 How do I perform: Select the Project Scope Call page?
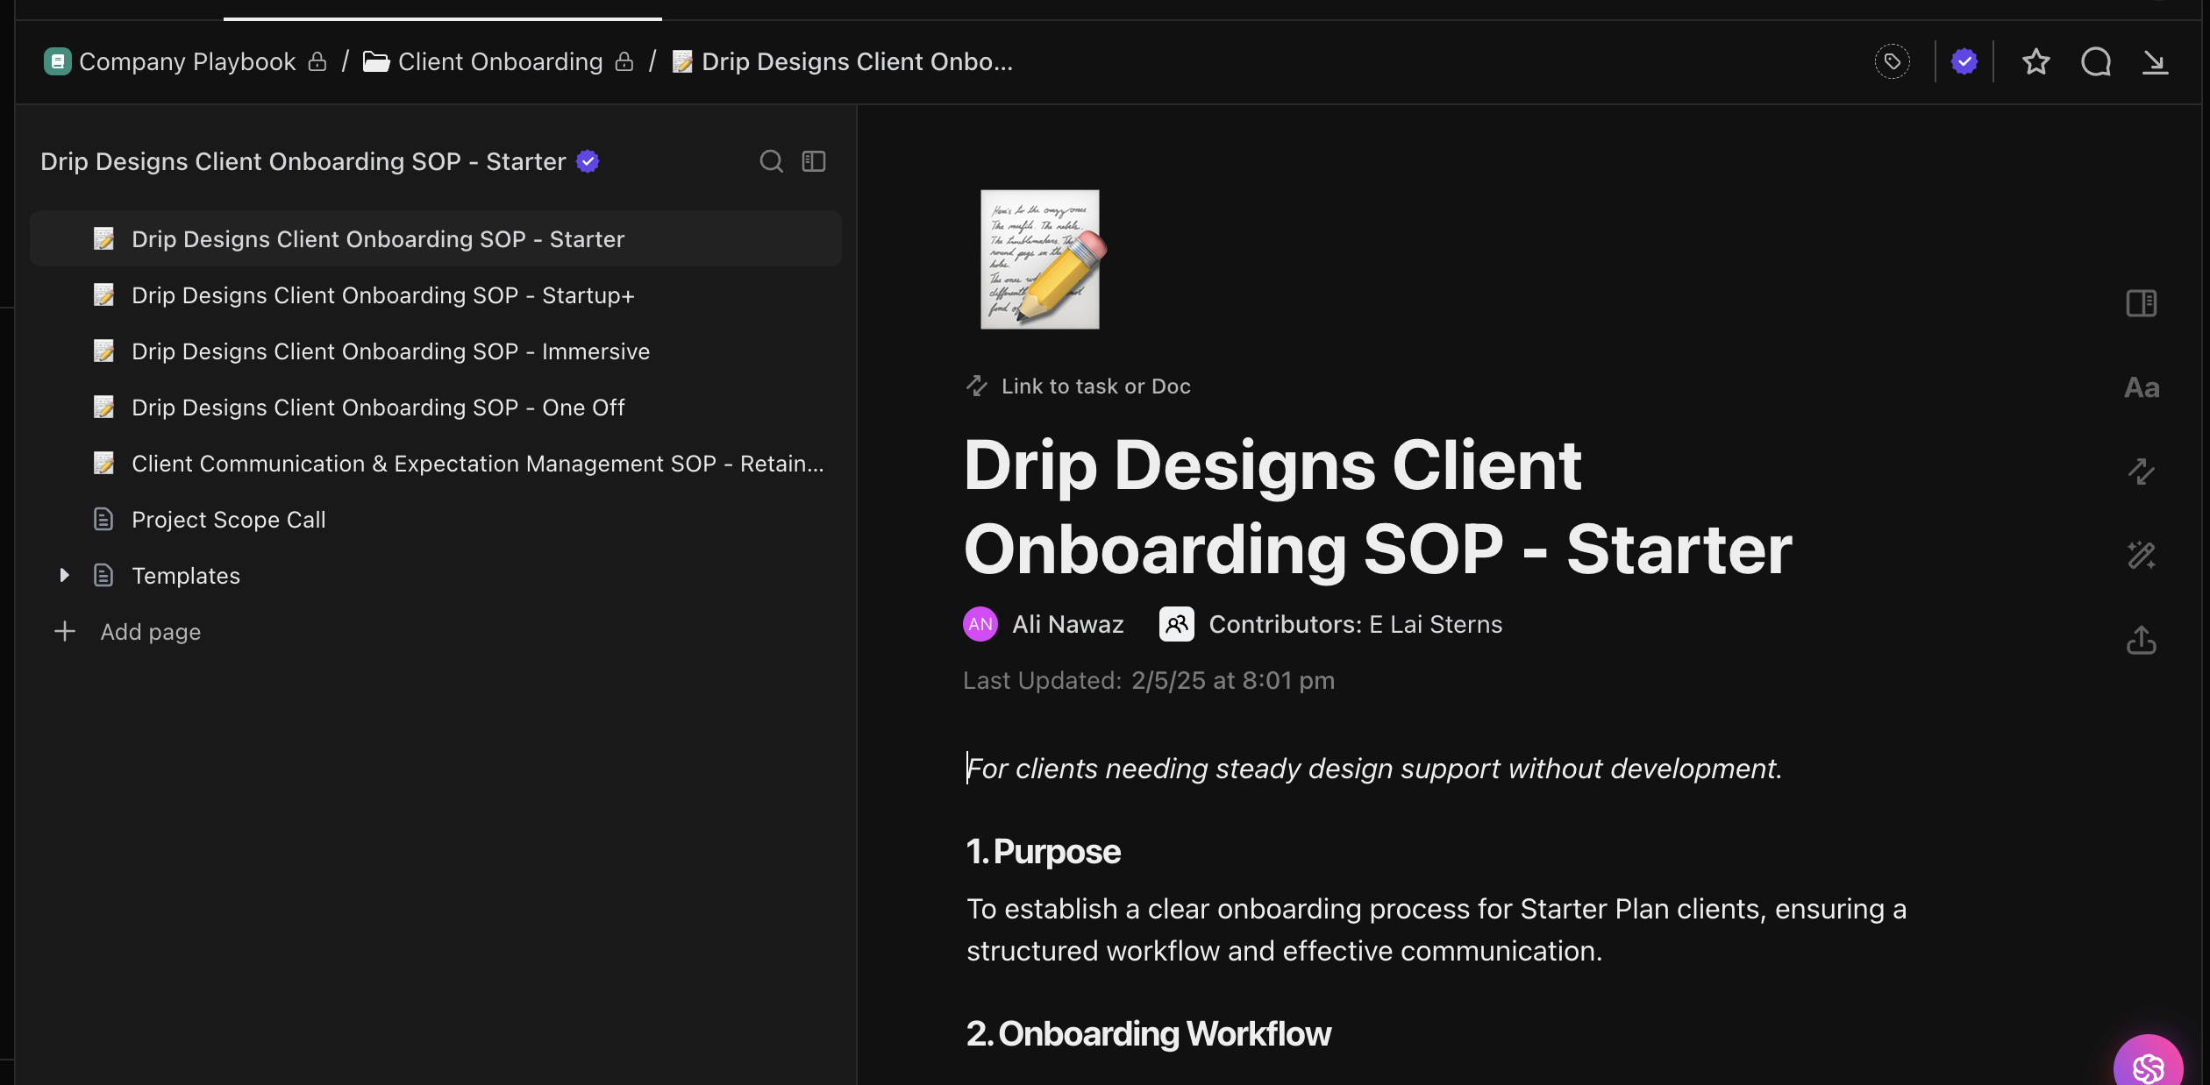click(x=228, y=520)
